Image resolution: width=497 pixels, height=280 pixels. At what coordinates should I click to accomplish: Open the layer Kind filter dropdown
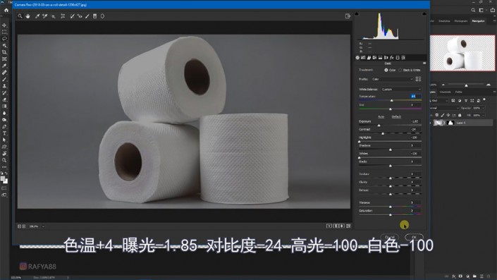[439, 101]
